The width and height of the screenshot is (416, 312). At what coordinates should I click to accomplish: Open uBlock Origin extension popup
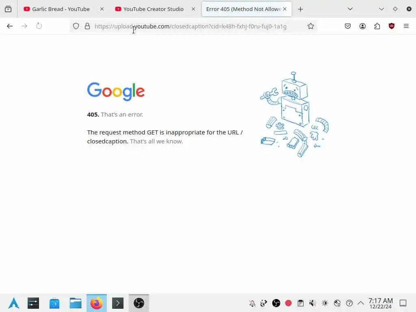point(392,26)
